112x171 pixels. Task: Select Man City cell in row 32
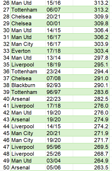coord(28,44)
